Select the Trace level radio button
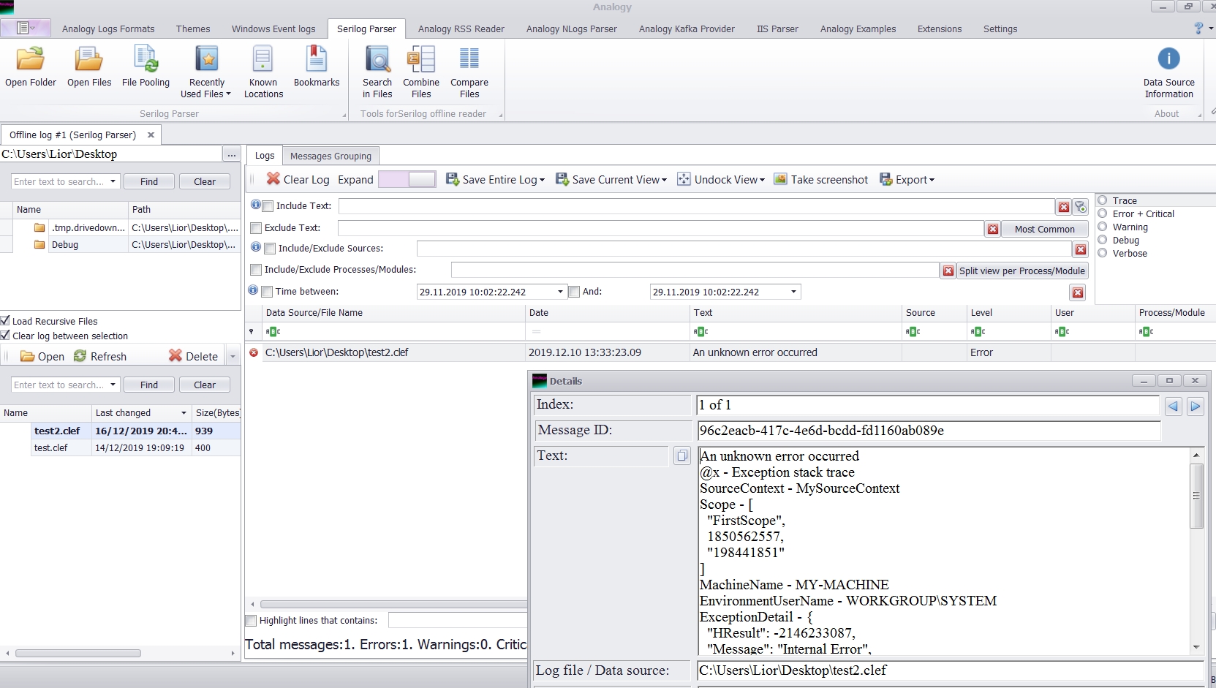Image resolution: width=1216 pixels, height=688 pixels. coord(1103,200)
